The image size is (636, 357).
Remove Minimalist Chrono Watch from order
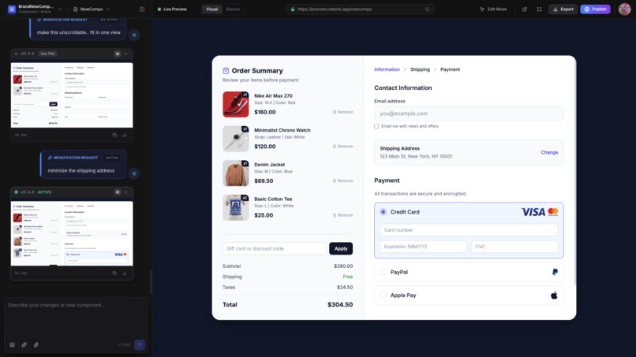click(x=342, y=147)
